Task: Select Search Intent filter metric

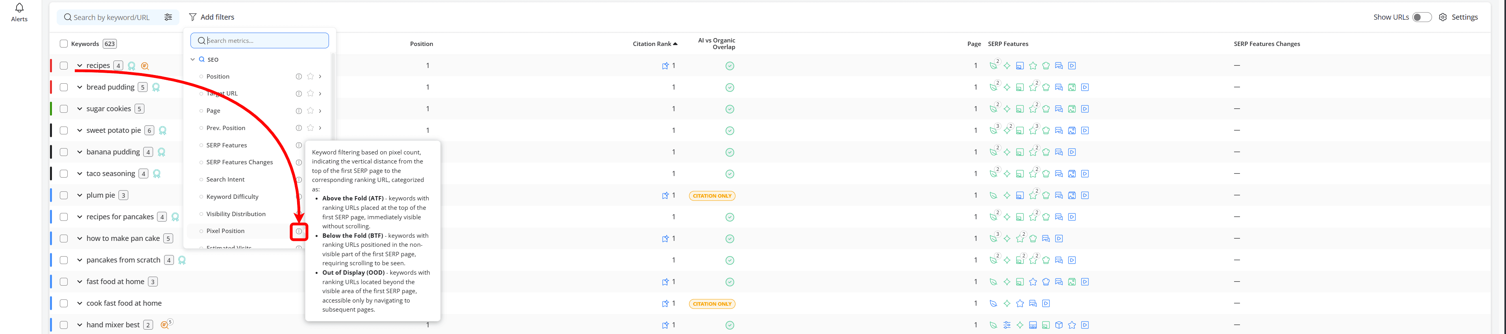Action: pyautogui.click(x=225, y=180)
